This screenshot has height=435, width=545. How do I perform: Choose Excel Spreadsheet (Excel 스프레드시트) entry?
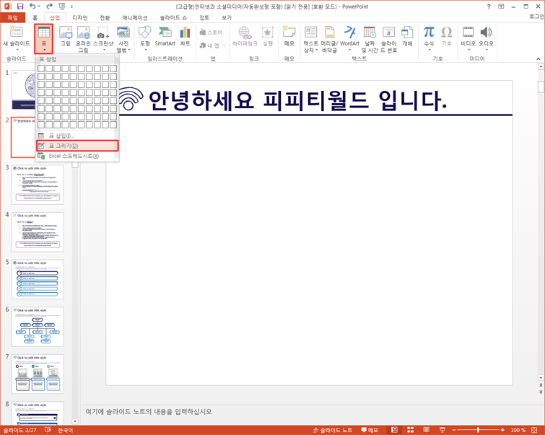77,156
